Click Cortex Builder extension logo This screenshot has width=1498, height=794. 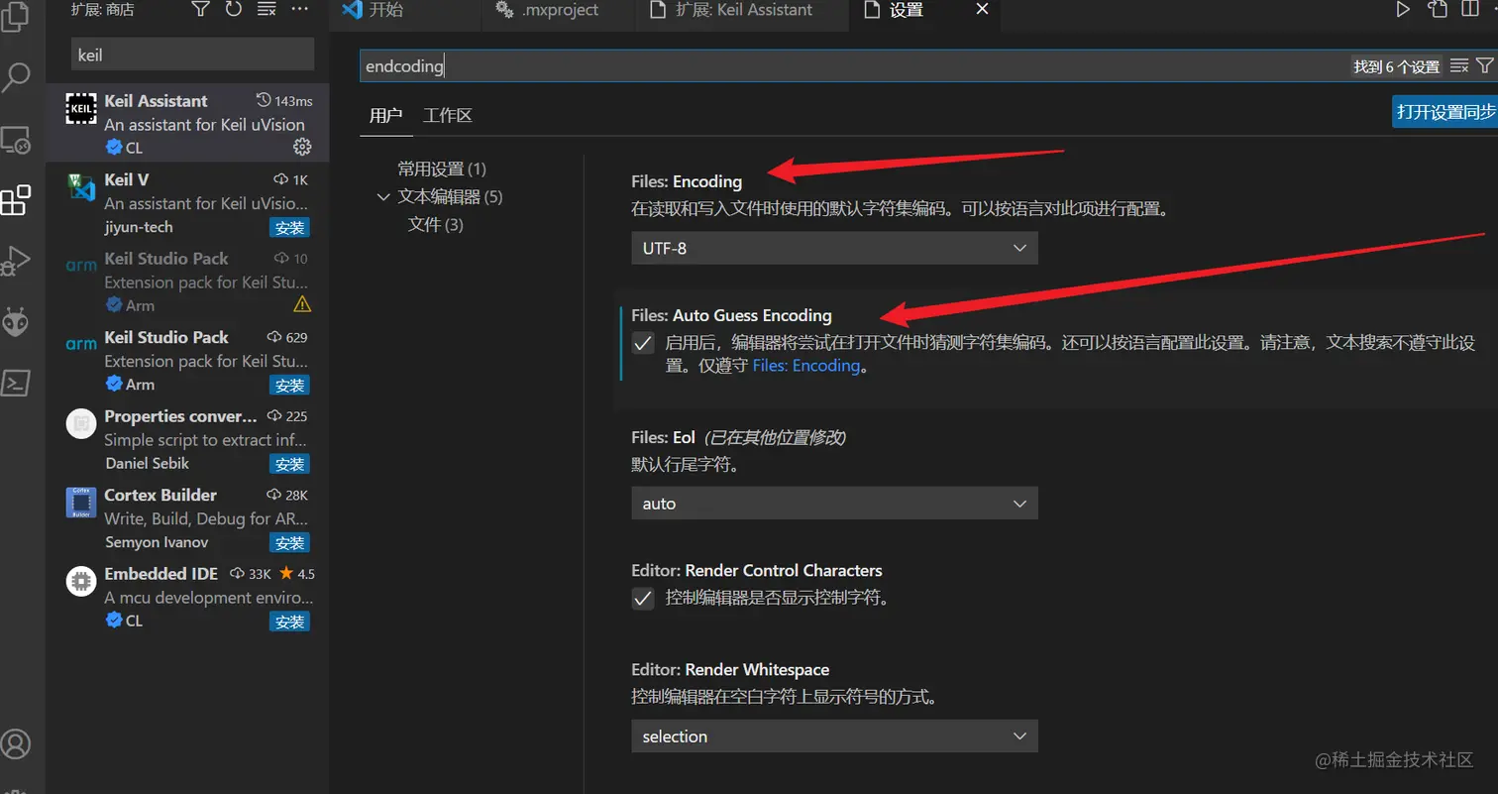(81, 503)
